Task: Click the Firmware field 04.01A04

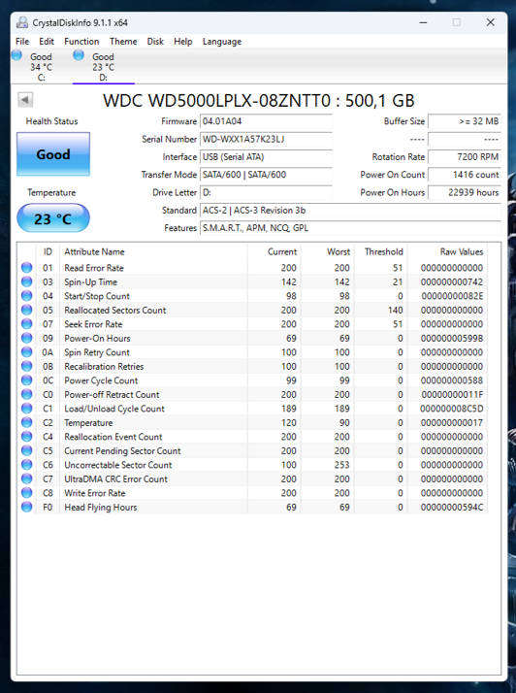Action: click(x=266, y=121)
